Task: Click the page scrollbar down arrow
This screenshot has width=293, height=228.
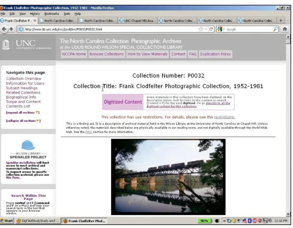Action: tap(288, 214)
